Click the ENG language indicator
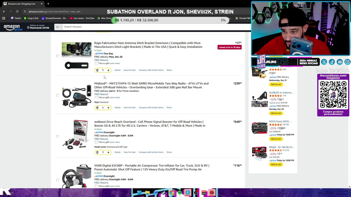 320,193
